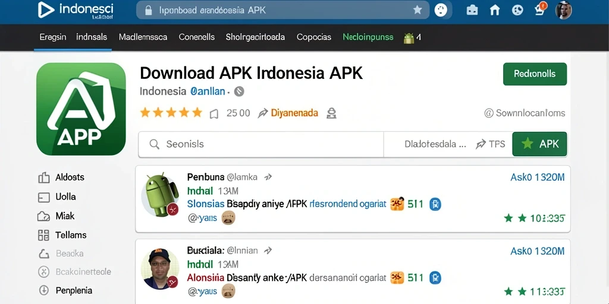
Task: Open the Slonsias Bsapdiy aniye APK link
Action: tap(287, 204)
